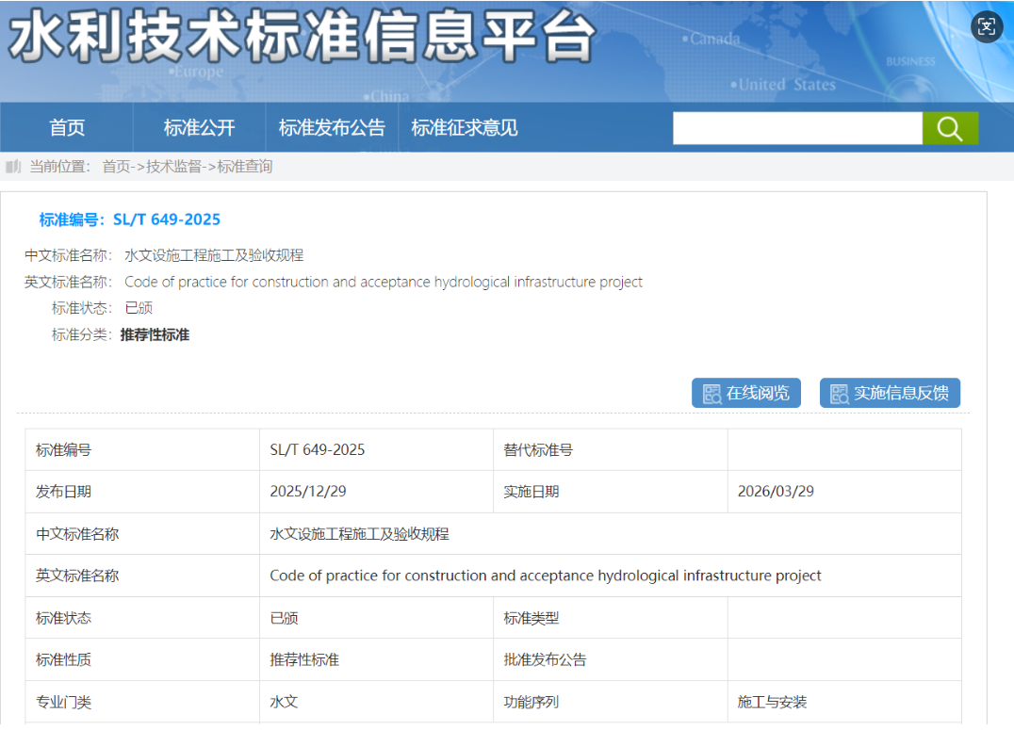Follow the 标准查询 breadcrumb link
The image size is (1014, 730).
245,167
